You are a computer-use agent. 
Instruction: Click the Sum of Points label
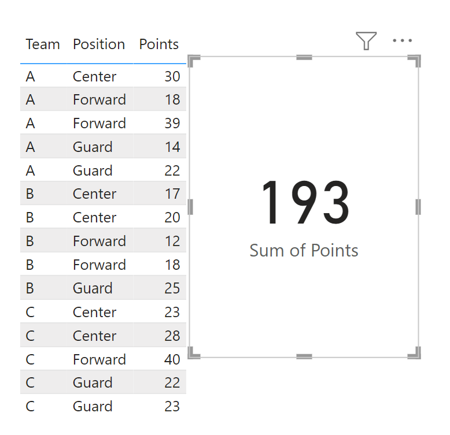(x=304, y=250)
